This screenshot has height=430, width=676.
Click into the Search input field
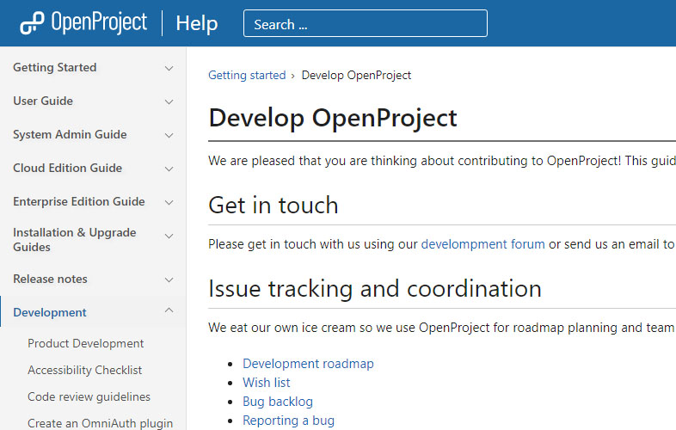click(x=365, y=24)
